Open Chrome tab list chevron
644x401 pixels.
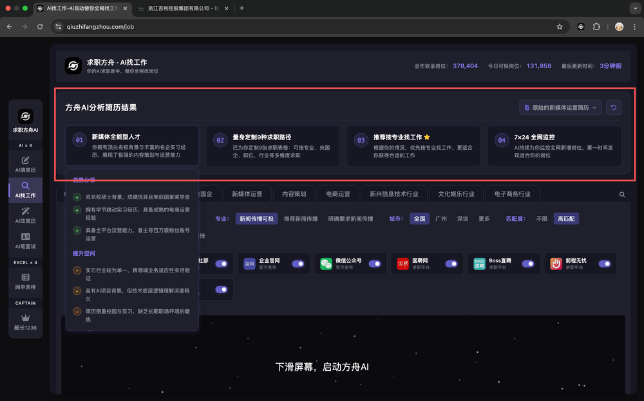(633, 8)
